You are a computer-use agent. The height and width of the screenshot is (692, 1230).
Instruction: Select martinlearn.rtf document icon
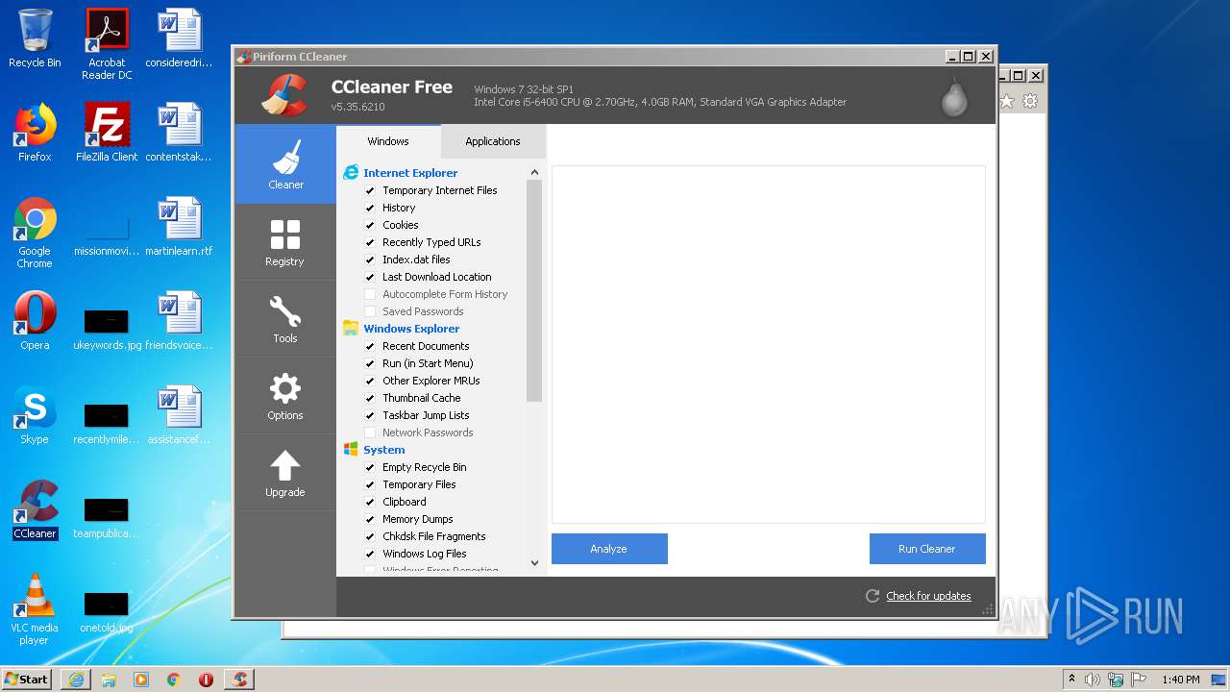click(180, 227)
